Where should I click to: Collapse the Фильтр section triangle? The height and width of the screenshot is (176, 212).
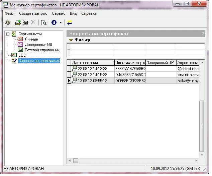[71, 40]
